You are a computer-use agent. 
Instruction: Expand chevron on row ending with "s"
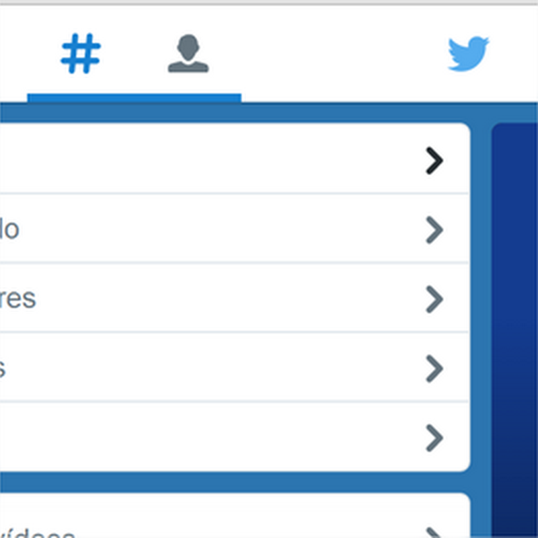(x=434, y=369)
